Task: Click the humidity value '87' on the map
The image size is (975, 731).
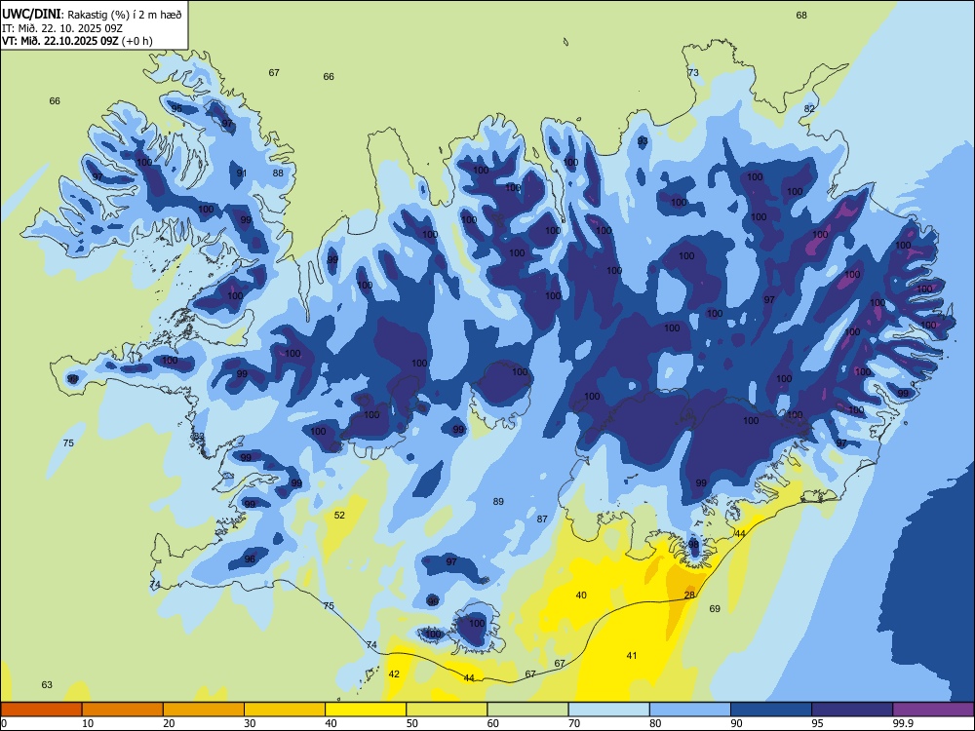Action: [542, 519]
